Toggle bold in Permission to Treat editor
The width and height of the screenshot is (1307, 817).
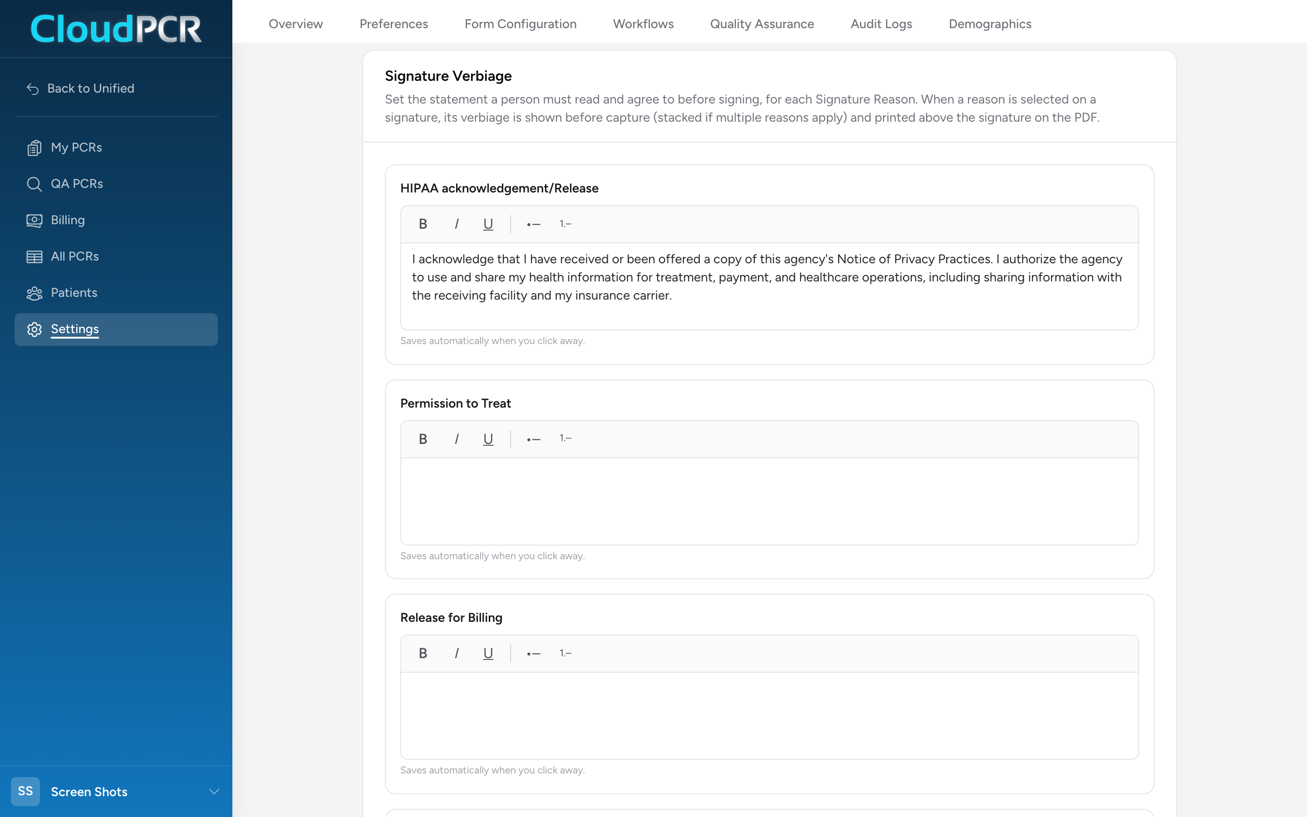[x=423, y=439]
